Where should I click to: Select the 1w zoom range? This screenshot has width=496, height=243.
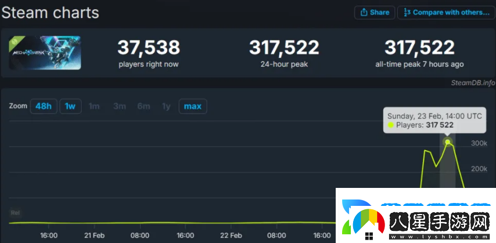point(70,106)
